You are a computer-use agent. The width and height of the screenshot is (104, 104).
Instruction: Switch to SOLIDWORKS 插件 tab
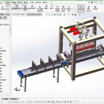click(x=18, y=15)
